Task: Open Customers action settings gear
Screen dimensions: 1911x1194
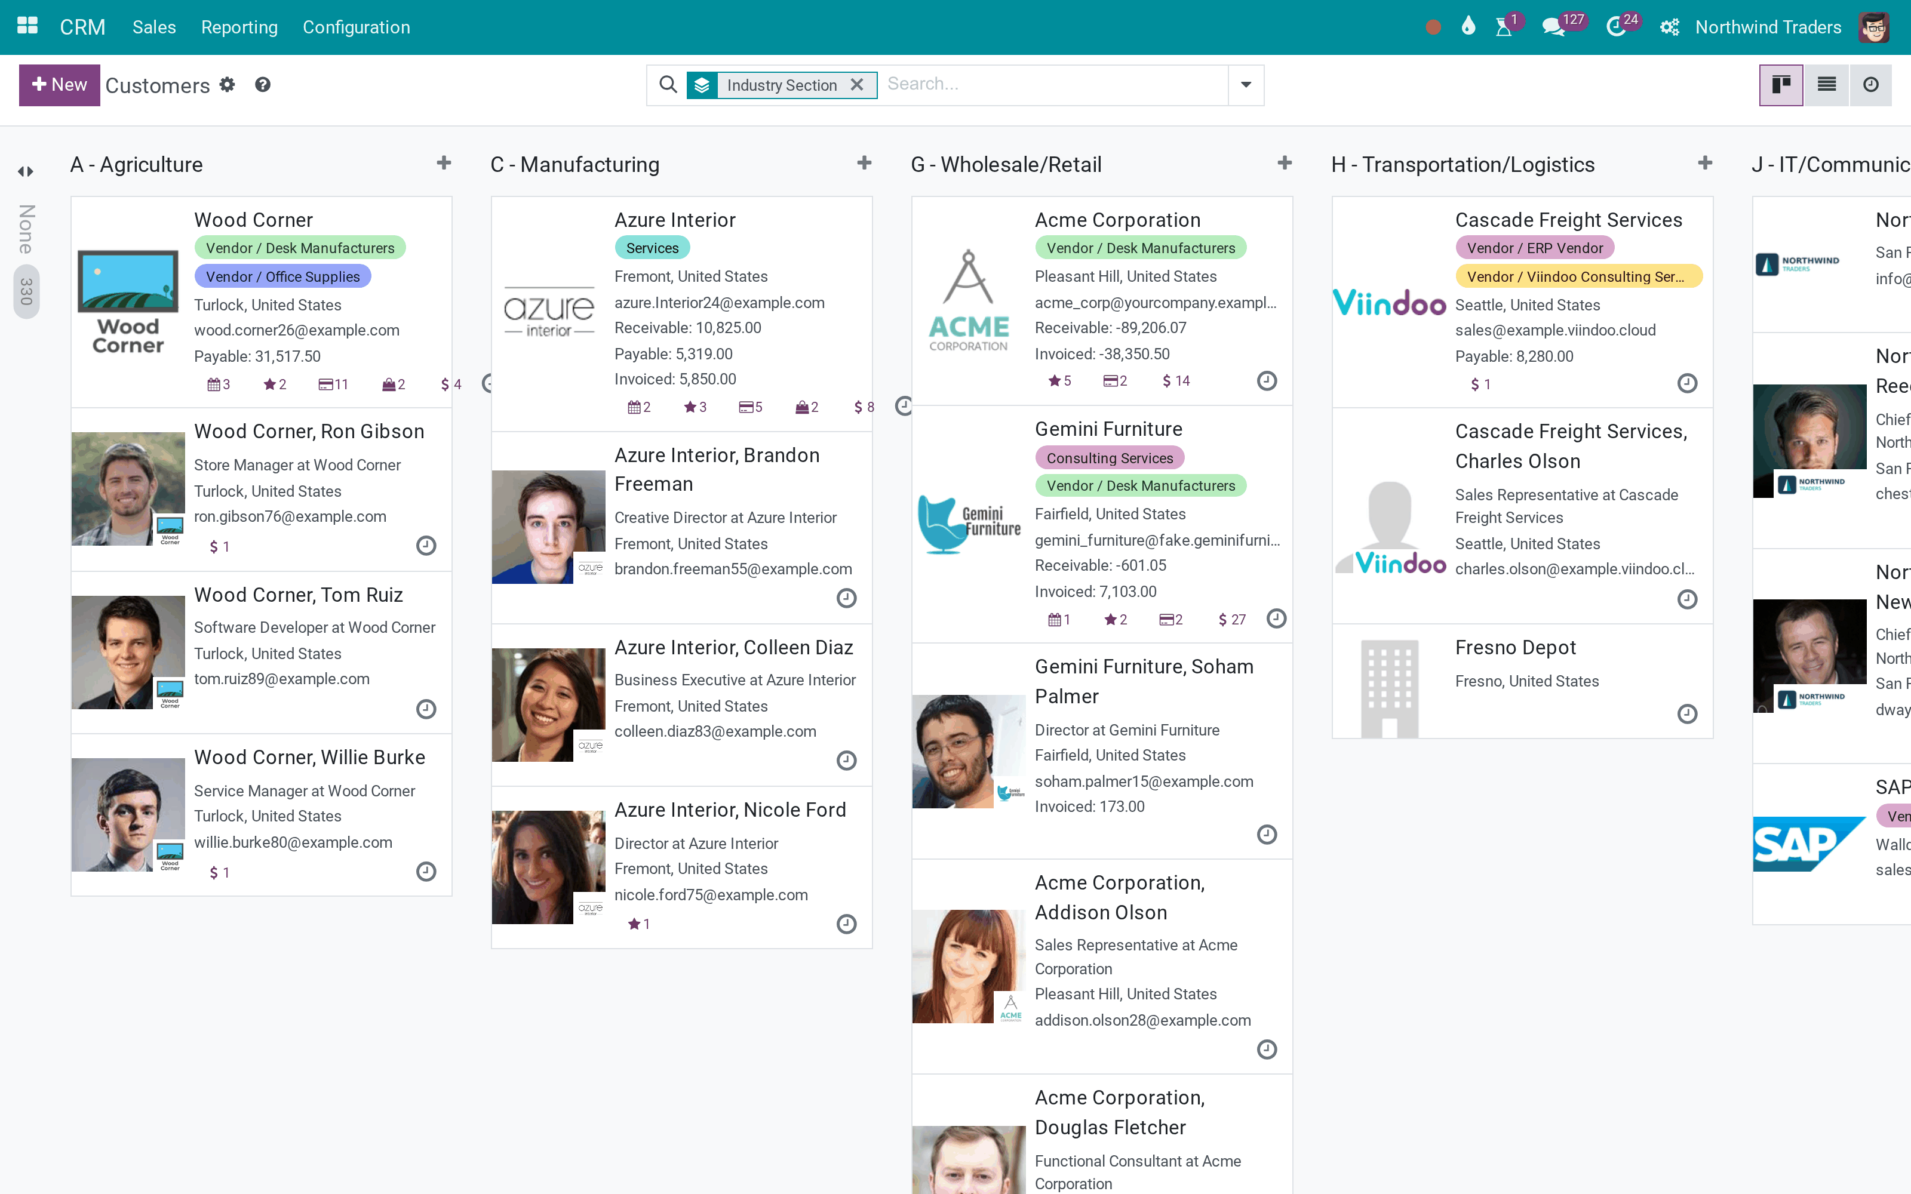Action: (x=228, y=85)
